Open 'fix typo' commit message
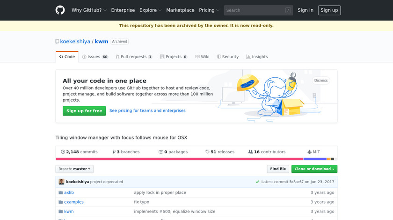 coord(142,202)
